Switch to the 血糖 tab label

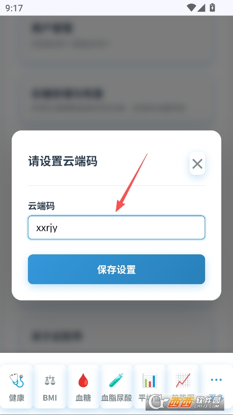pyautogui.click(x=83, y=398)
